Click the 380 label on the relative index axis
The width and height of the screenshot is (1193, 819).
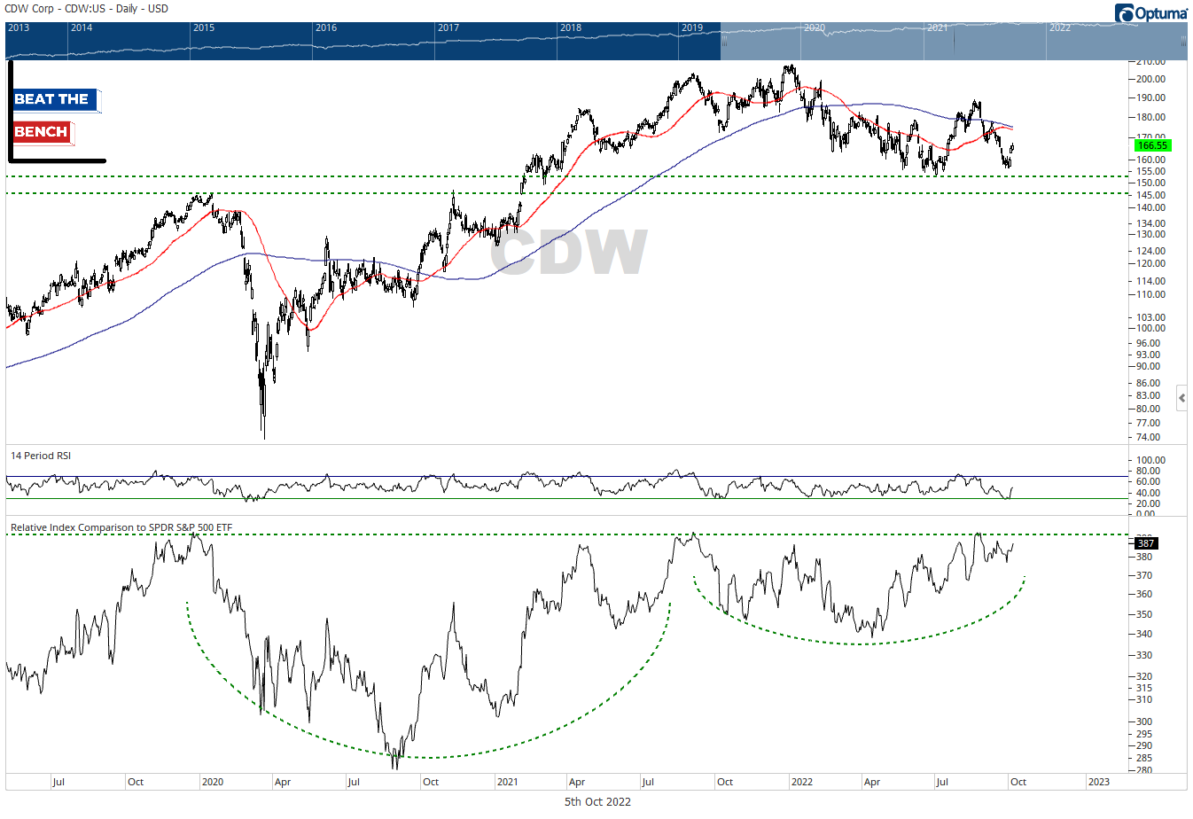coord(1144,557)
